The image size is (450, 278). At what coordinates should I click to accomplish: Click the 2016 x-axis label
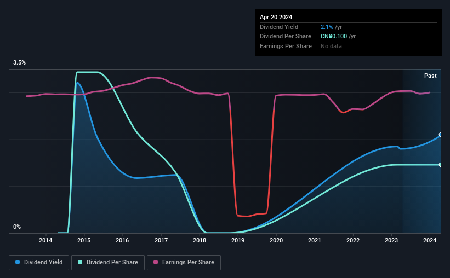(122, 240)
